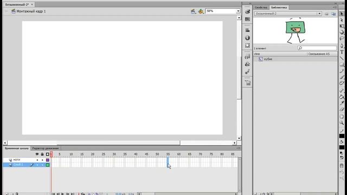Select the Subselection tool
Screen dimensions: 347x195
tap(342, 20)
